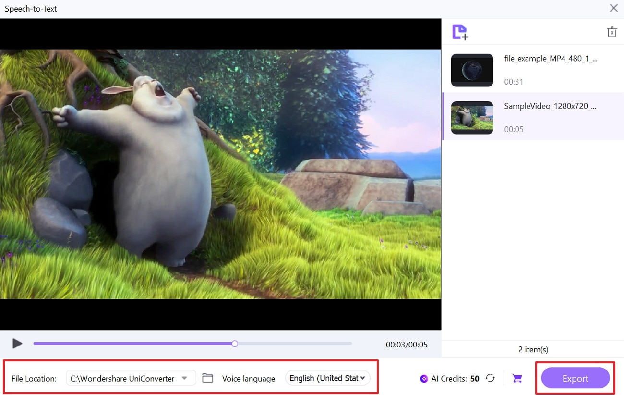
Task: Click the video preview area
Action: pyautogui.click(x=220, y=174)
